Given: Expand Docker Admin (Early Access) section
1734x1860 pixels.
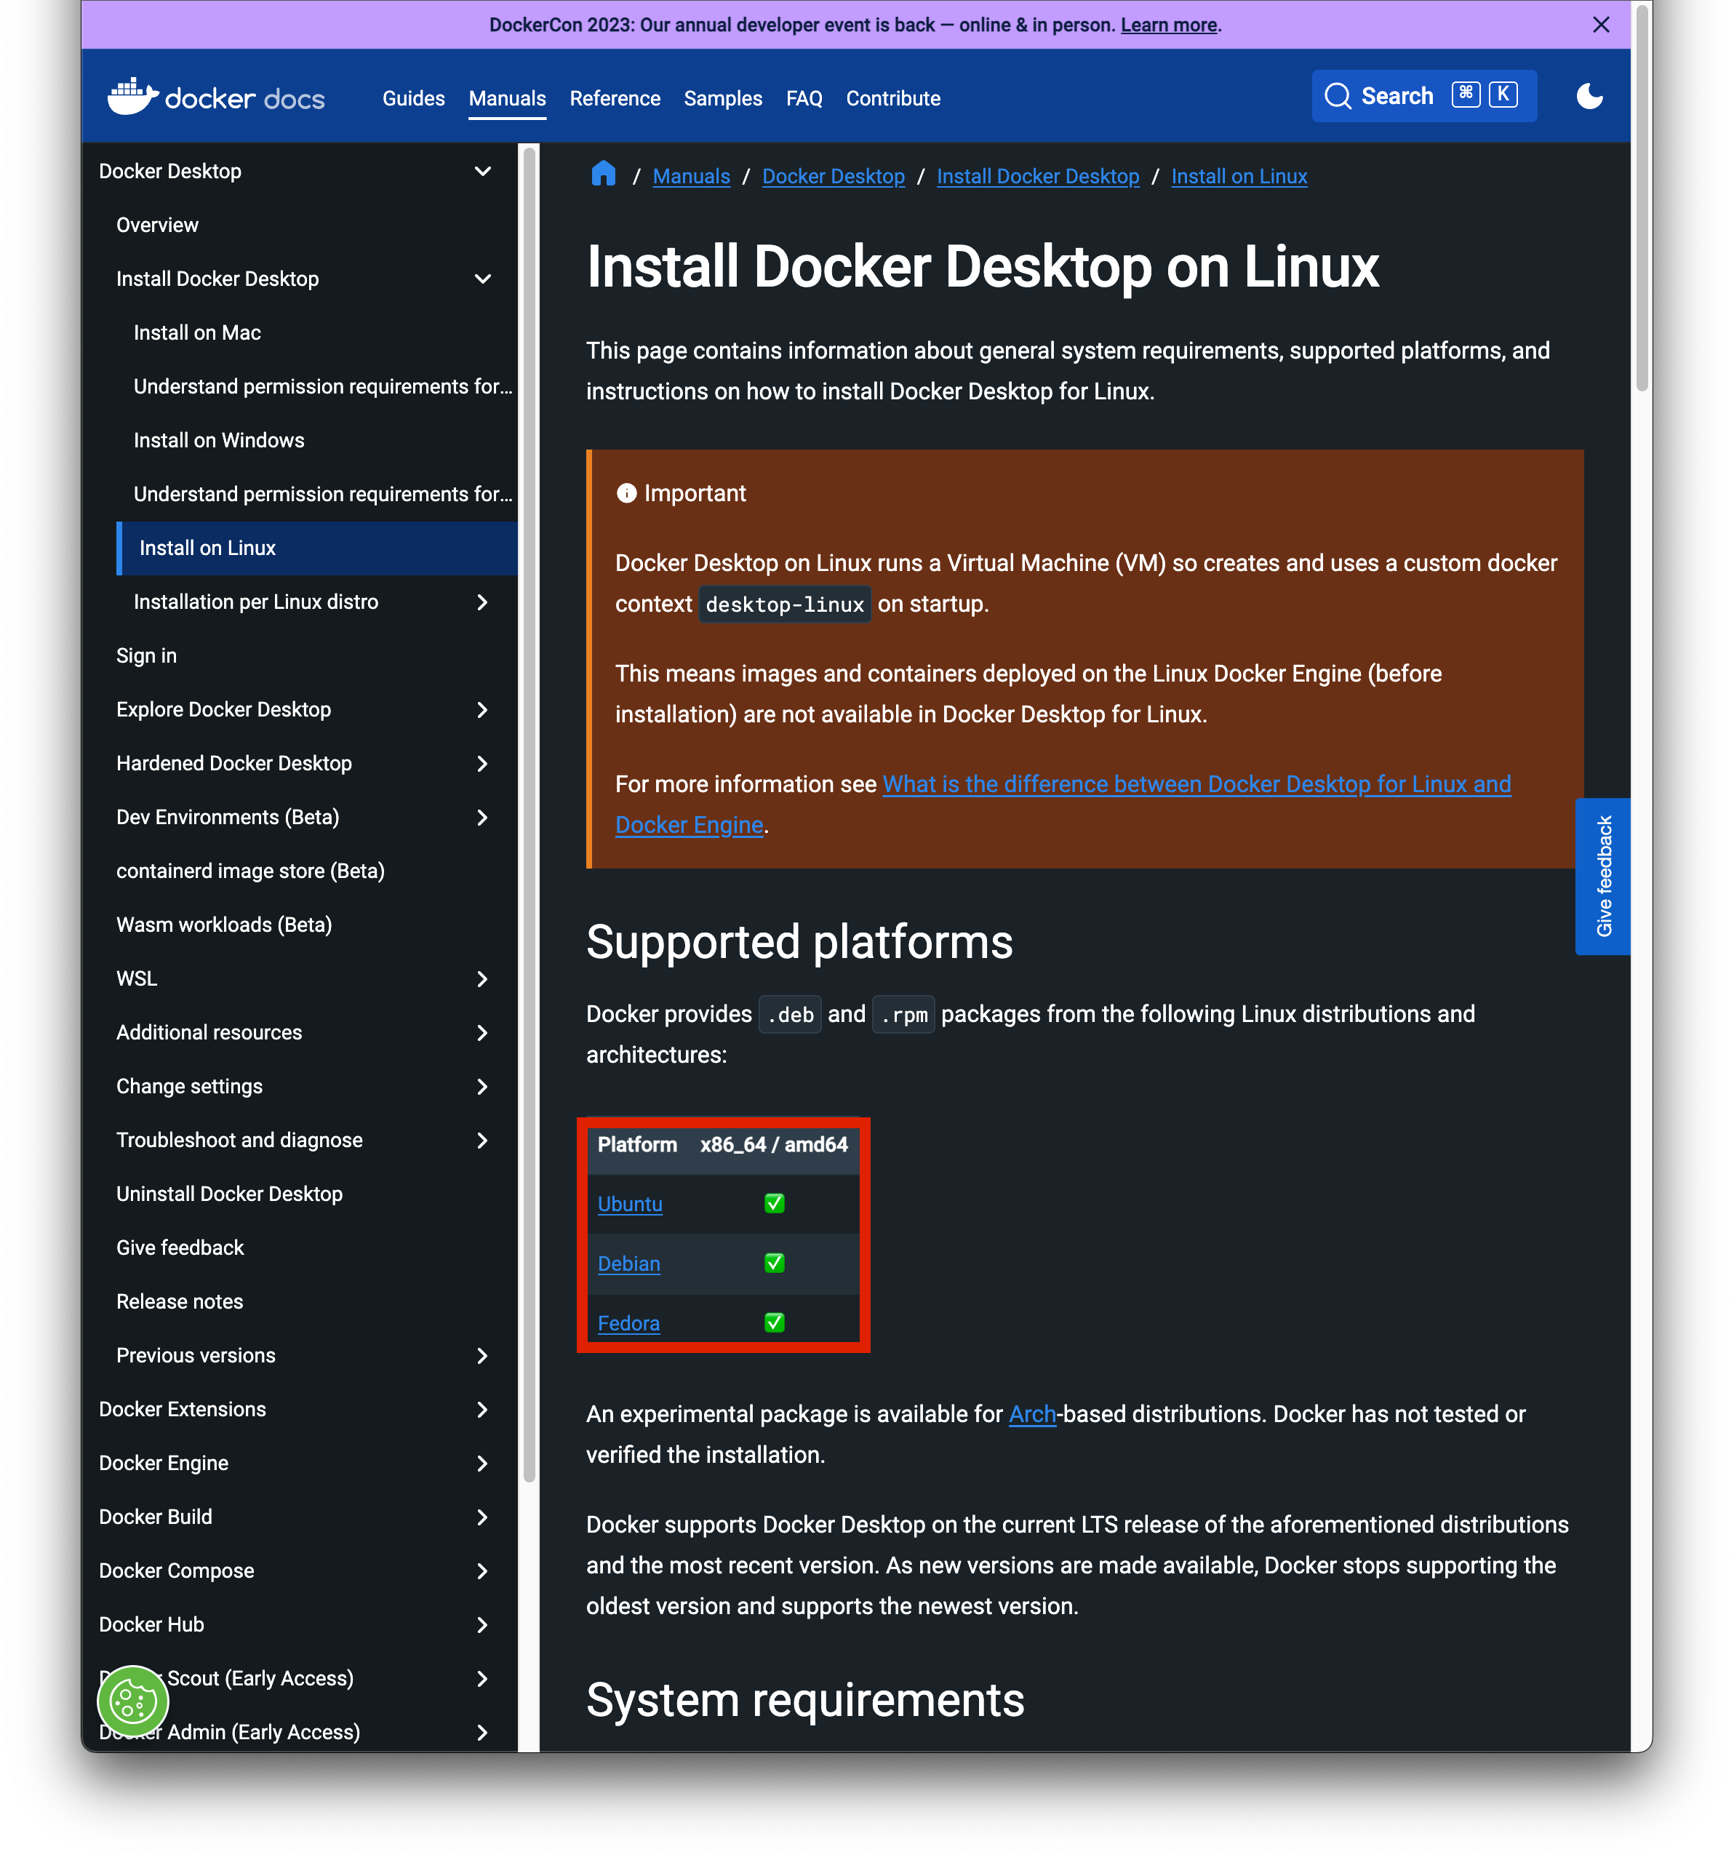Looking at the screenshot, I should click(483, 1732).
